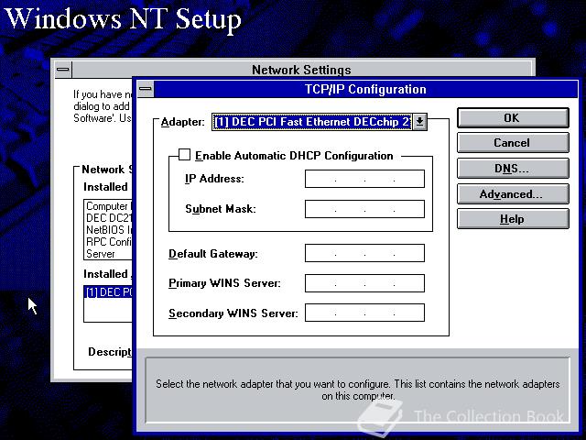Click the IP Address input field
Viewport: 586px width, 440px height.
point(364,179)
